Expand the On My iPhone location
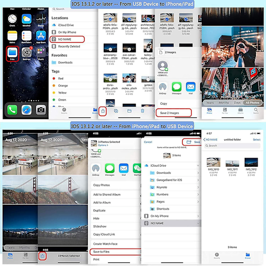 pos(198,216)
